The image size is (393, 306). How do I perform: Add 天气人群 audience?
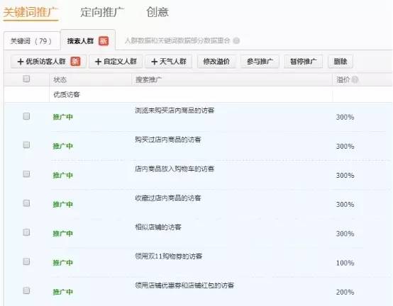pyautogui.click(x=169, y=62)
